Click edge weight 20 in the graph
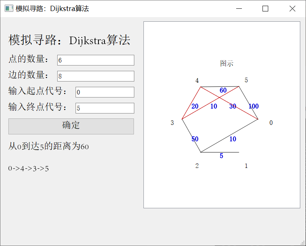 click(x=195, y=106)
